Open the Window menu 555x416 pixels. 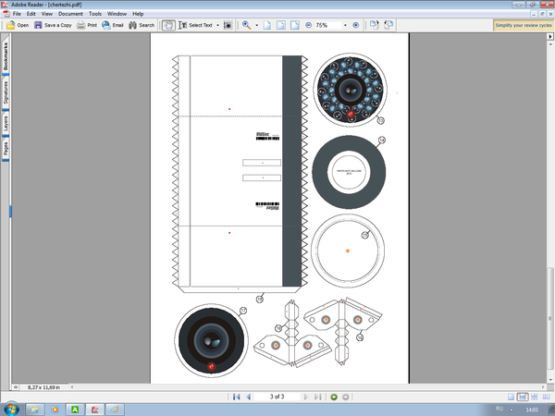tap(117, 14)
